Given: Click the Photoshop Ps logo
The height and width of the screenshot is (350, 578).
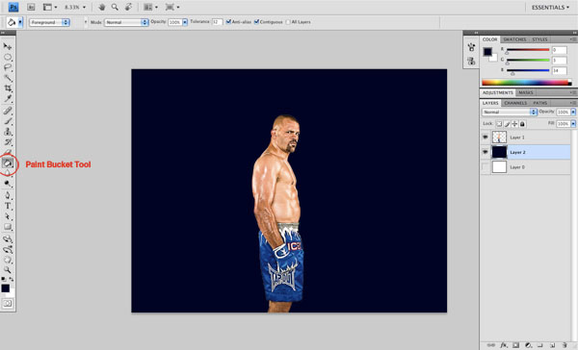Looking at the screenshot, I should point(13,7).
